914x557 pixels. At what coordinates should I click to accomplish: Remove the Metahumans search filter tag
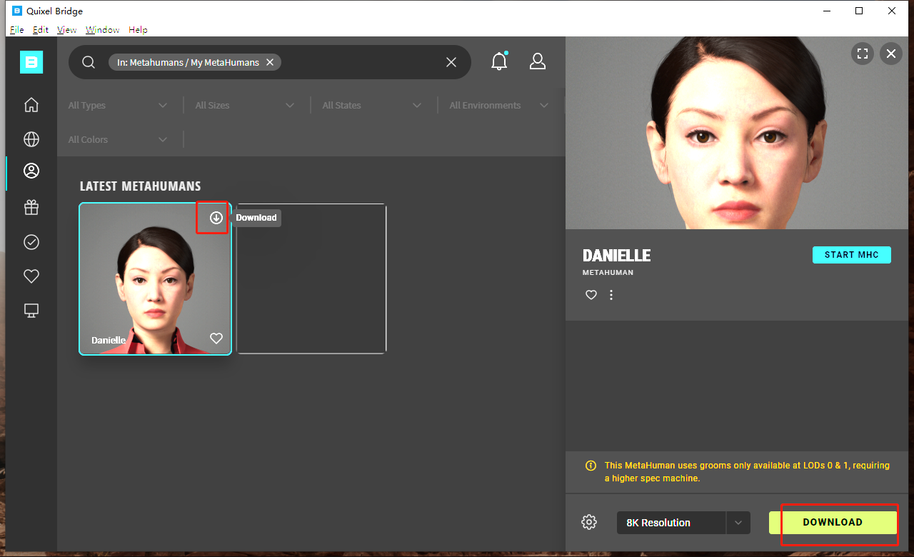coord(270,62)
